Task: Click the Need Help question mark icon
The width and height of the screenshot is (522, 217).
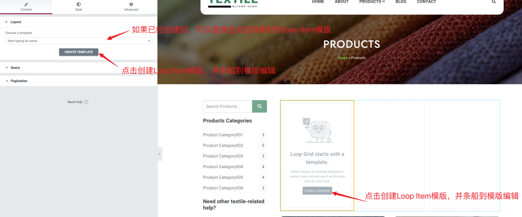Action: click(x=86, y=102)
